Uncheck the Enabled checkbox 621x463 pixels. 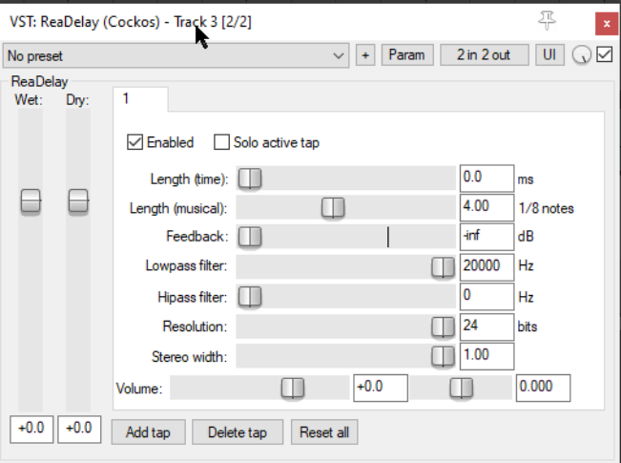pyautogui.click(x=135, y=142)
